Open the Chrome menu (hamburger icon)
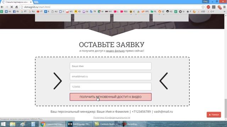The width and height of the screenshot is (227, 127). point(225,7)
